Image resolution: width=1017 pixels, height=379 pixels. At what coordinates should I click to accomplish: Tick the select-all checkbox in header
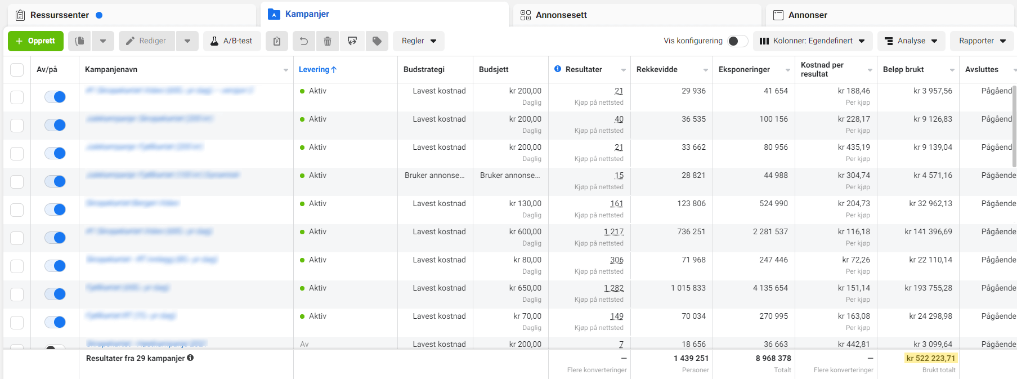click(17, 70)
